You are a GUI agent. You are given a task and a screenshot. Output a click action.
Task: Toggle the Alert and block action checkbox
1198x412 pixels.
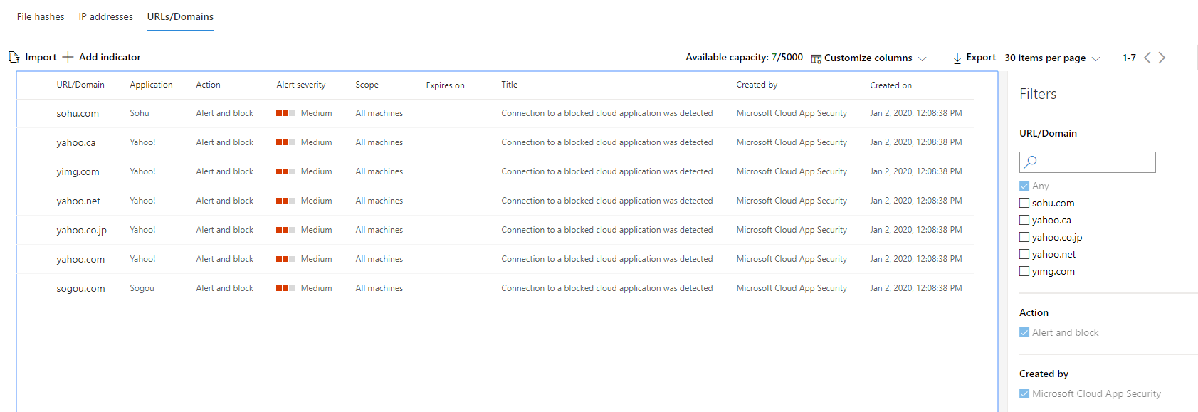point(1024,332)
